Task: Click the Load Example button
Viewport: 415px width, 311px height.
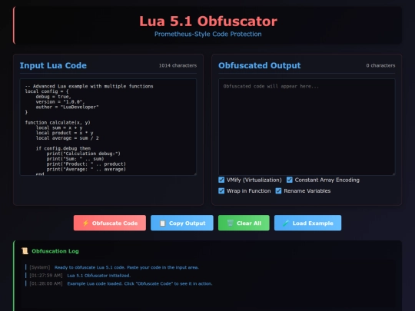Action: pos(307,223)
